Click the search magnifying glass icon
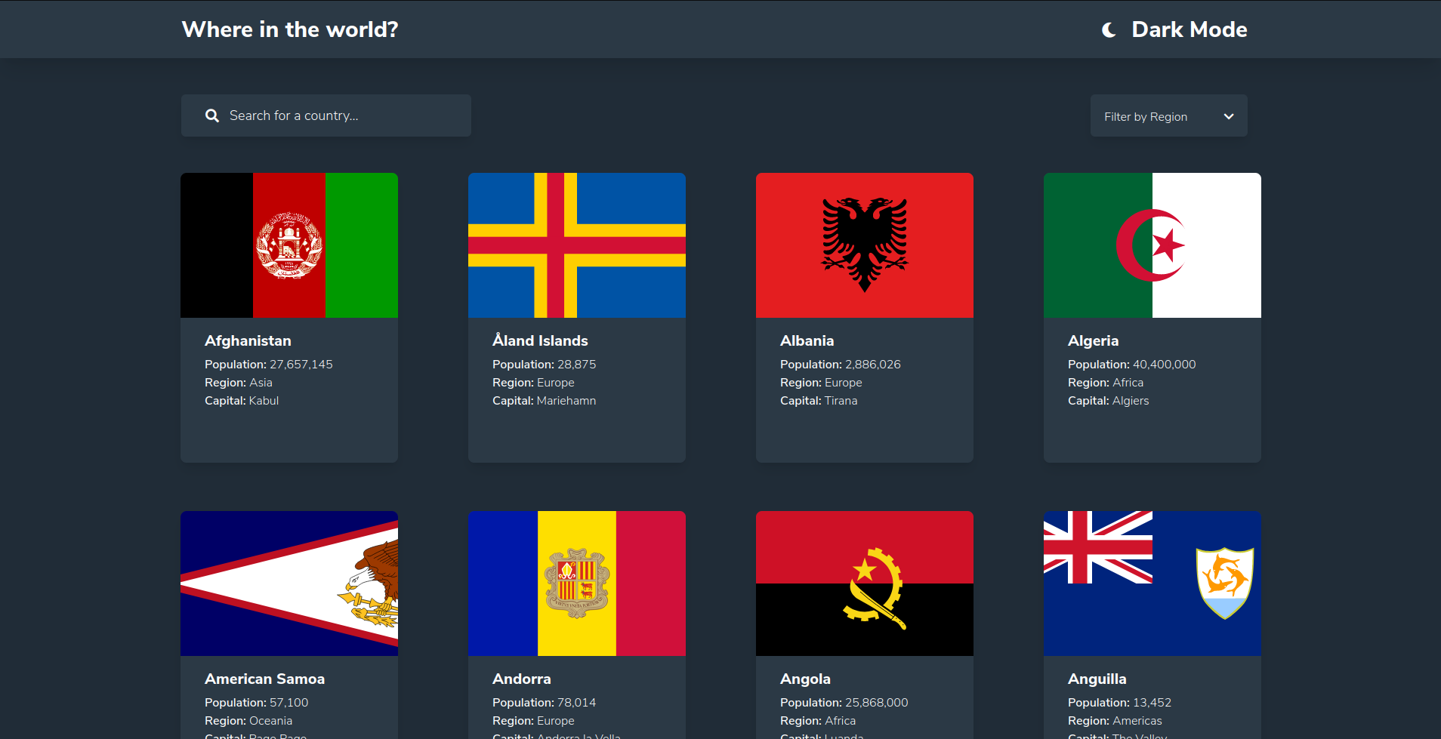The image size is (1441, 739). pos(211,115)
